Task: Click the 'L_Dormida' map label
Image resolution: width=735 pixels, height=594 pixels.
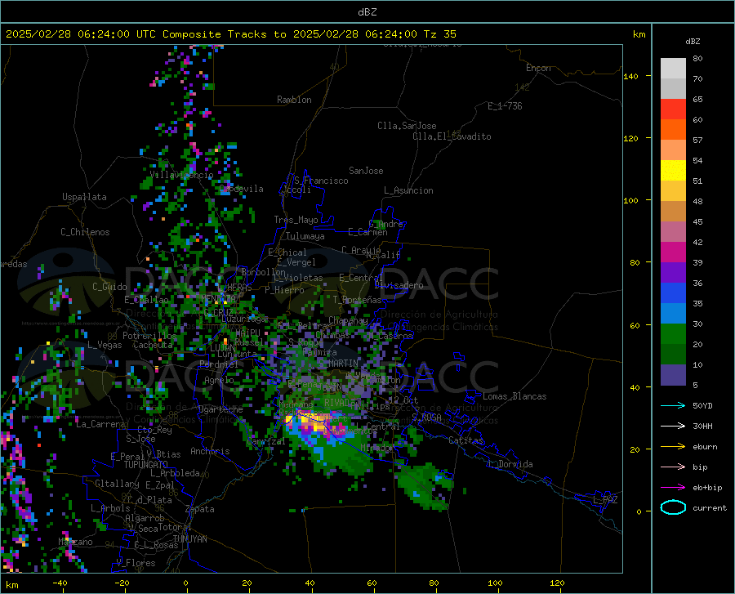Action: pos(511,464)
